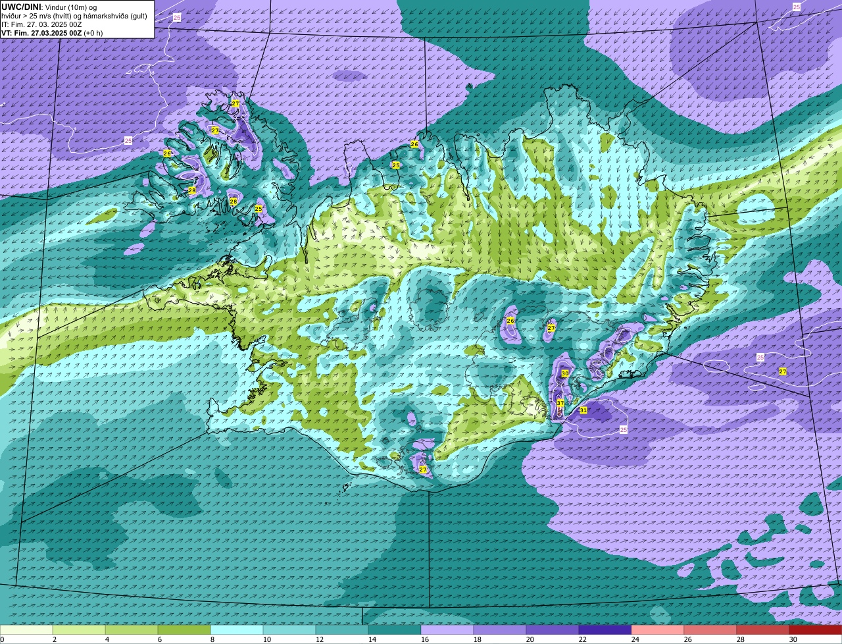Pick the salmon swatch between 26 and 28
This screenshot has height=644, width=842.
[x=710, y=630]
